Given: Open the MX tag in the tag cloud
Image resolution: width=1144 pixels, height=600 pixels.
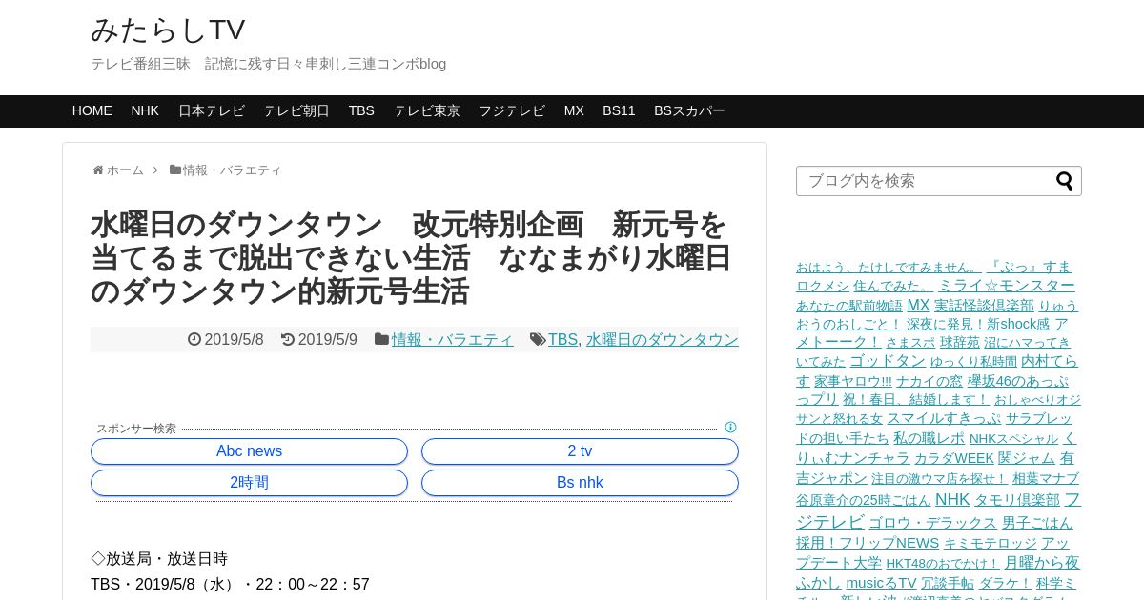Looking at the screenshot, I should [918, 305].
